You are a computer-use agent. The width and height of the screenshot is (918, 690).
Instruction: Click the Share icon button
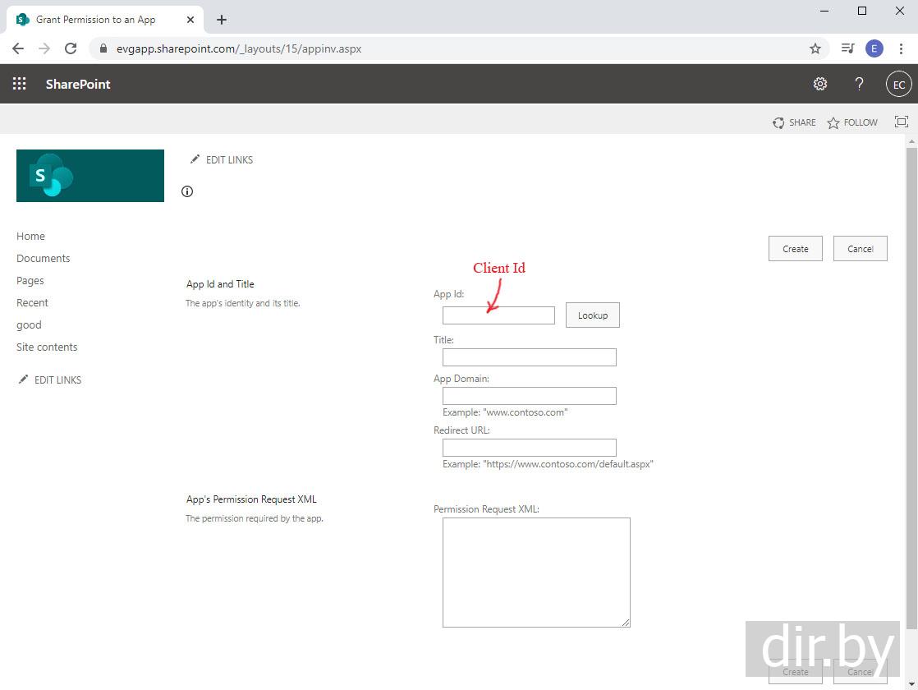pos(778,122)
